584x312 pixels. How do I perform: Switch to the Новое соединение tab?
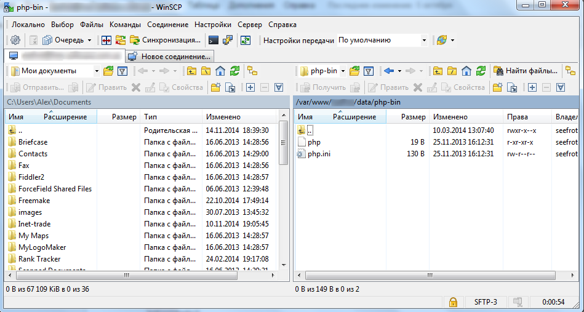[x=169, y=57]
